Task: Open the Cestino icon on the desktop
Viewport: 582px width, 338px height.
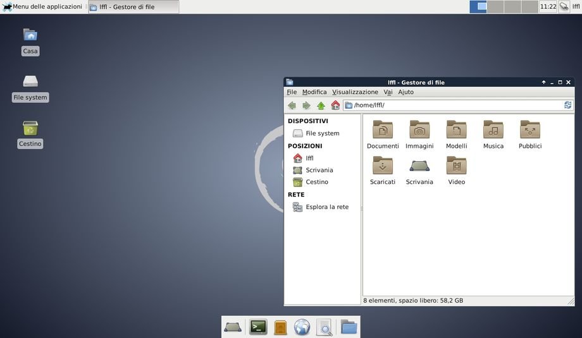Action: [x=30, y=129]
